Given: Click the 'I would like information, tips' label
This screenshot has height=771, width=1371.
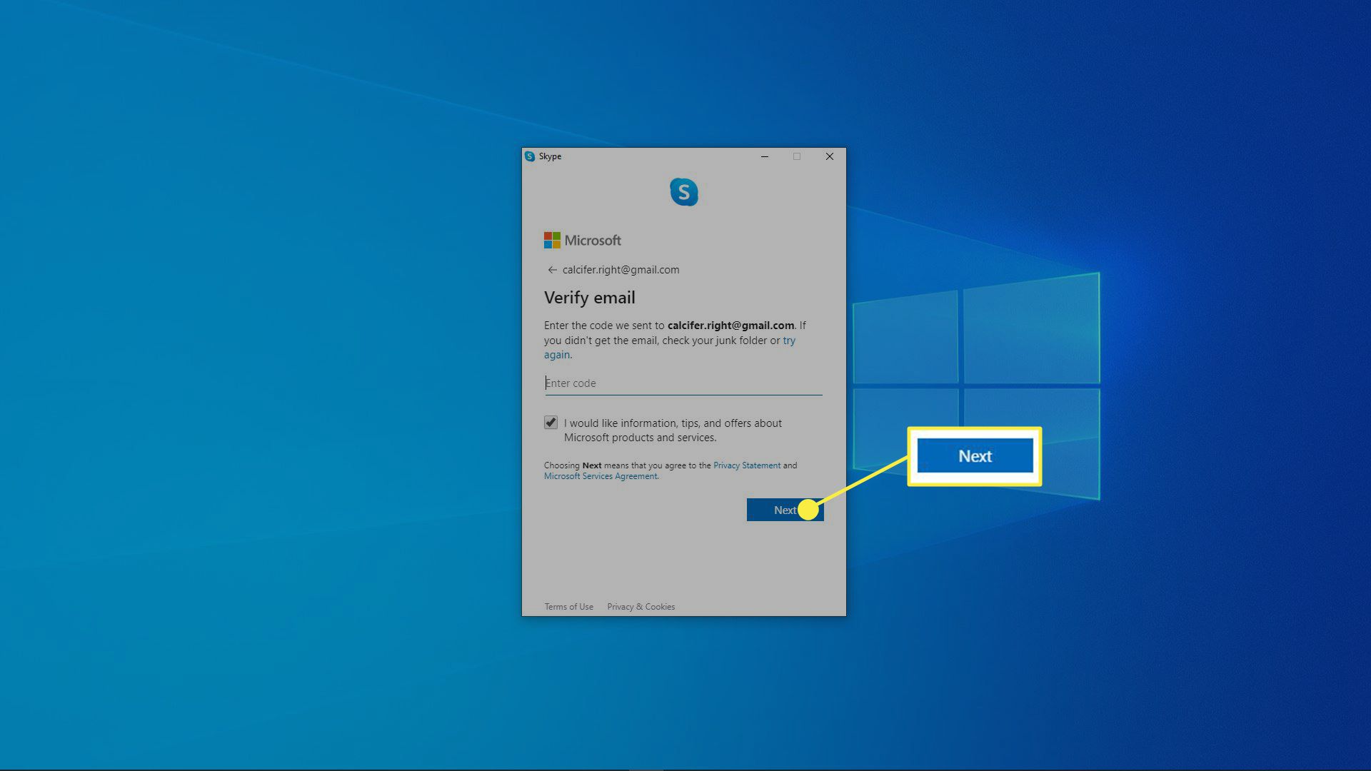Looking at the screenshot, I should [673, 423].
